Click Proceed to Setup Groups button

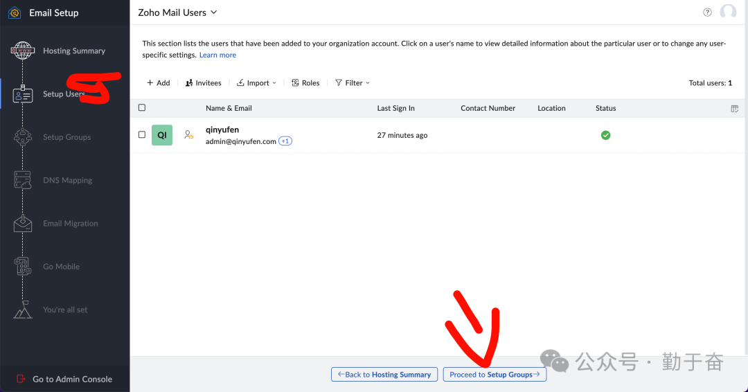[495, 375]
